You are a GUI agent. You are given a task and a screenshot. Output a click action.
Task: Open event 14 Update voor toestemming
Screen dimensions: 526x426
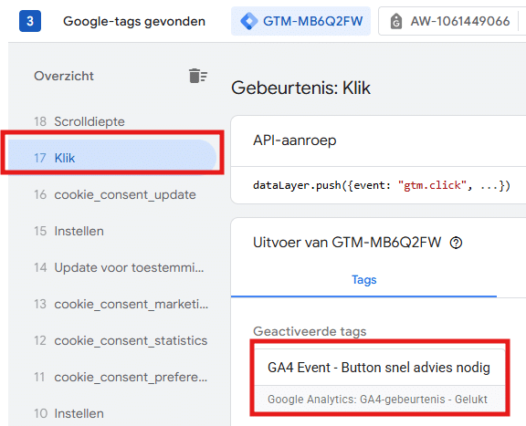[x=110, y=268]
